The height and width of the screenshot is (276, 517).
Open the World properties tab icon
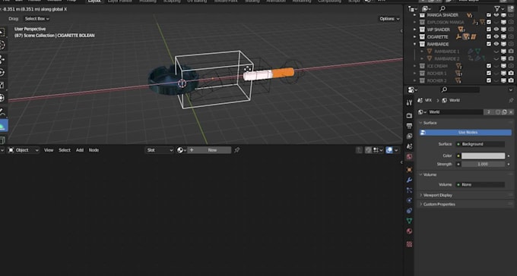click(409, 157)
